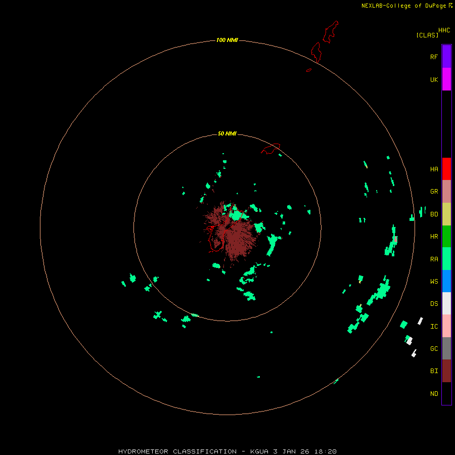This screenshot has width=455, height=455.
Task: Click the WS legend label
Action: pos(434,282)
